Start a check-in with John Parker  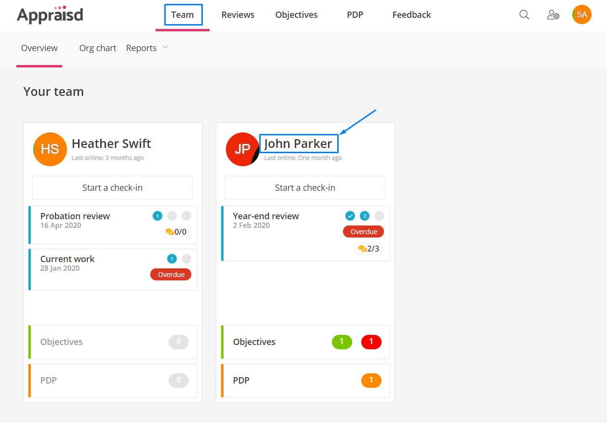305,188
